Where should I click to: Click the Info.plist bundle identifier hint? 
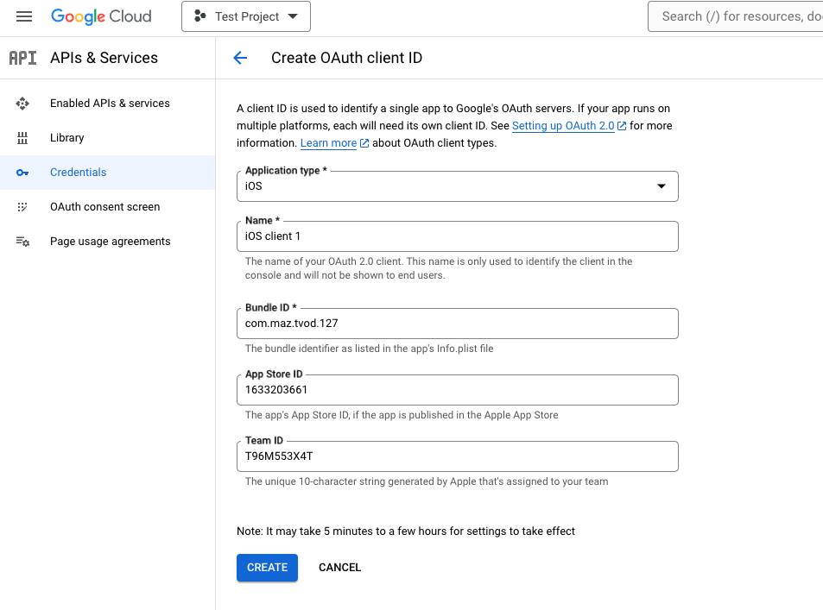pos(369,349)
